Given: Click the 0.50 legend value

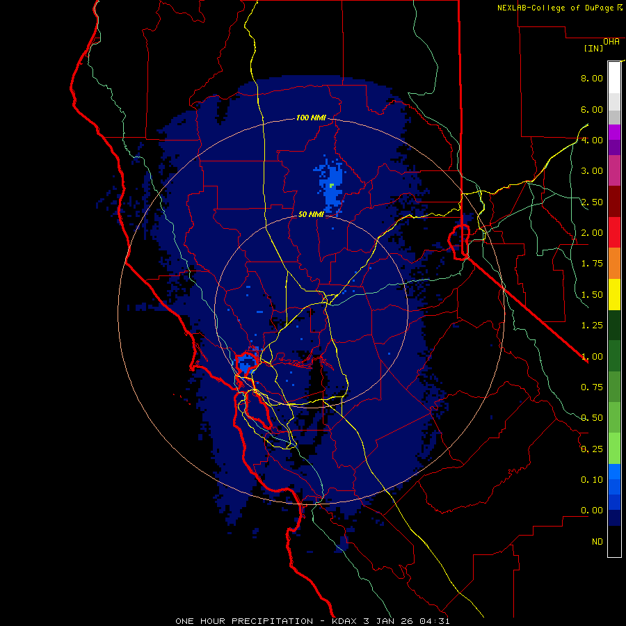Looking at the screenshot, I should (x=592, y=418).
